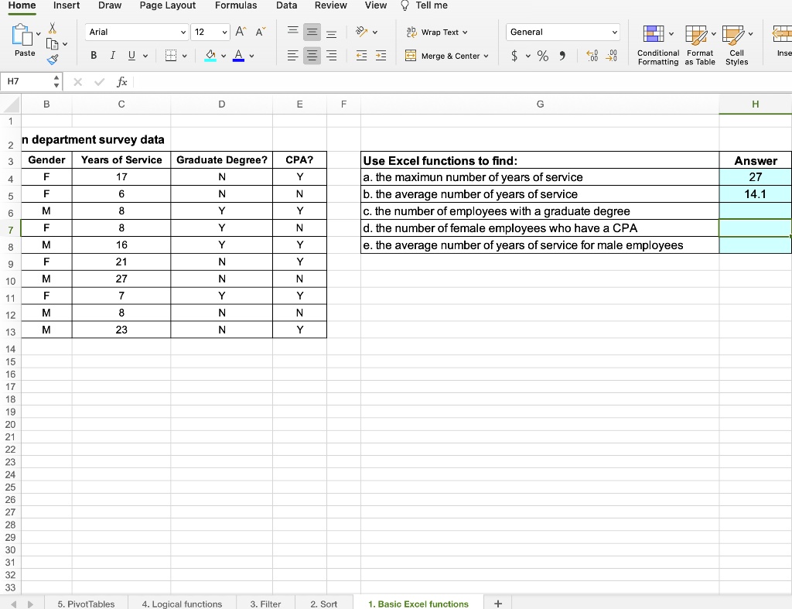Expand the borders dropdown arrow
The height and width of the screenshot is (609, 792).
tap(184, 56)
